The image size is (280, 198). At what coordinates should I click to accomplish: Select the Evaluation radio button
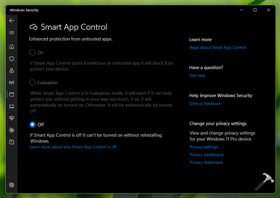(x=32, y=82)
